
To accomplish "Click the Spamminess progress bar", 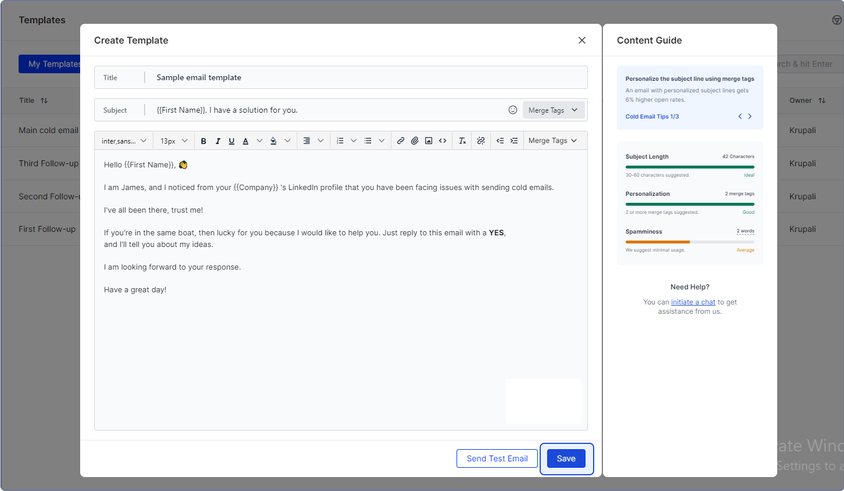I will click(x=690, y=242).
